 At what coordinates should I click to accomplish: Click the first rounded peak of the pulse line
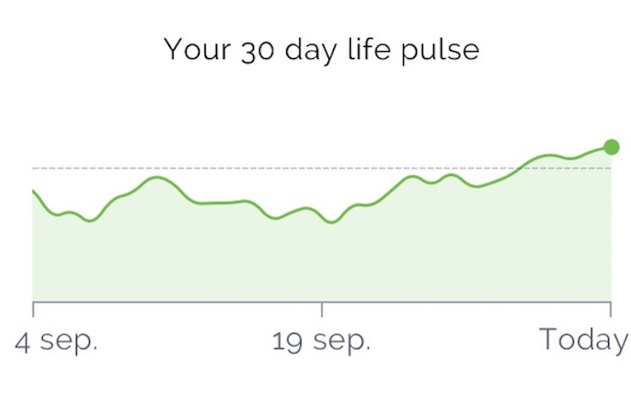(156, 177)
